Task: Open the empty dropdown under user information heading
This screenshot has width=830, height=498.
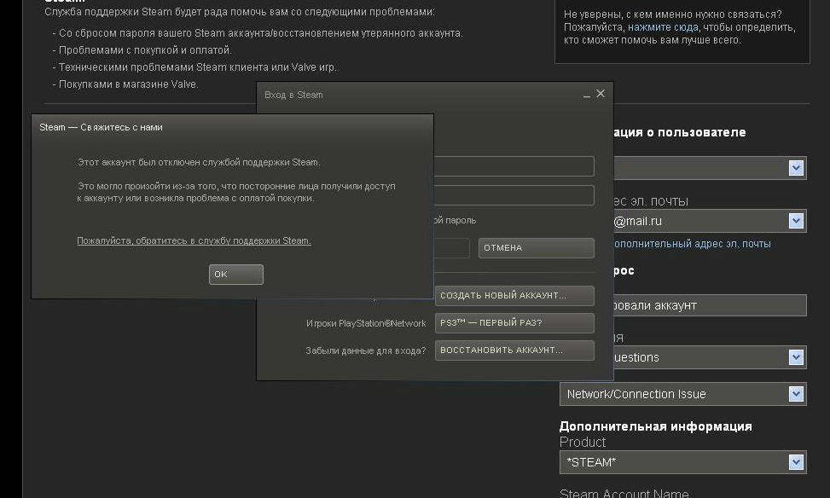Action: (796, 168)
